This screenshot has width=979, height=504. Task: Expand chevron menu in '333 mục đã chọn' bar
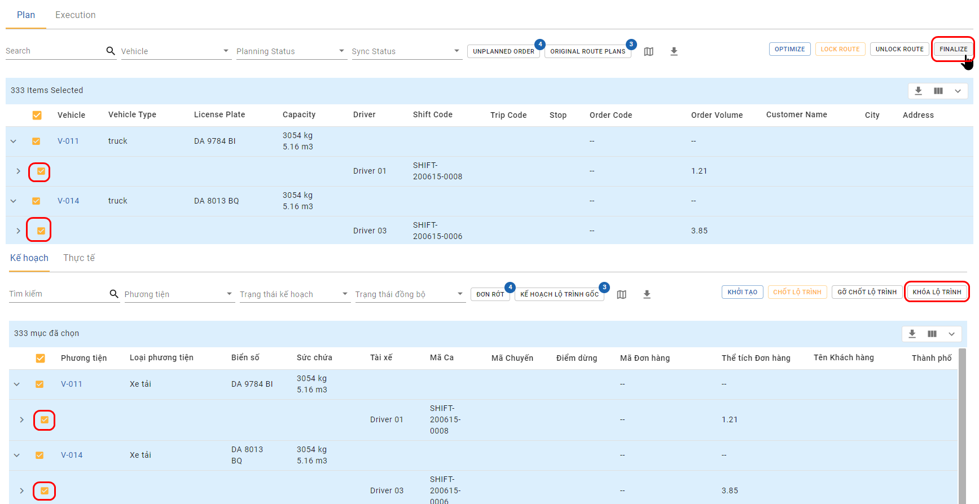point(951,334)
